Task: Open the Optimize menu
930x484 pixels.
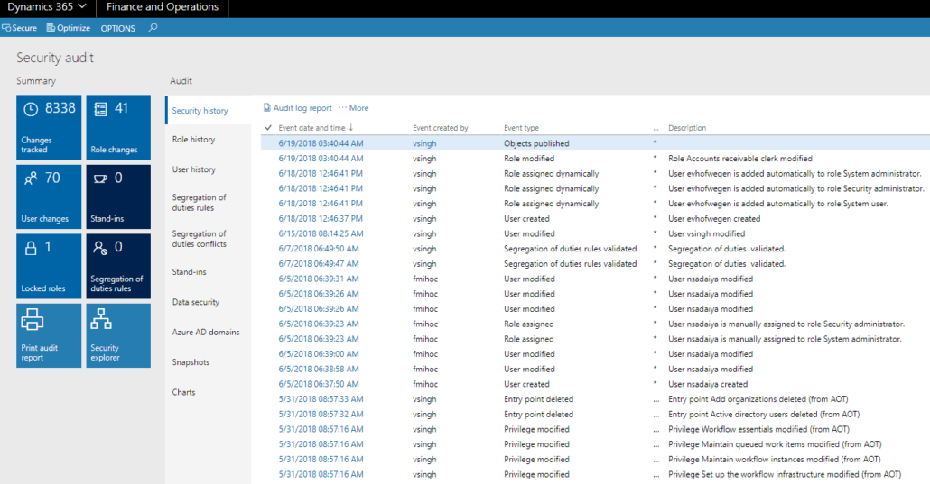Action: 69,28
